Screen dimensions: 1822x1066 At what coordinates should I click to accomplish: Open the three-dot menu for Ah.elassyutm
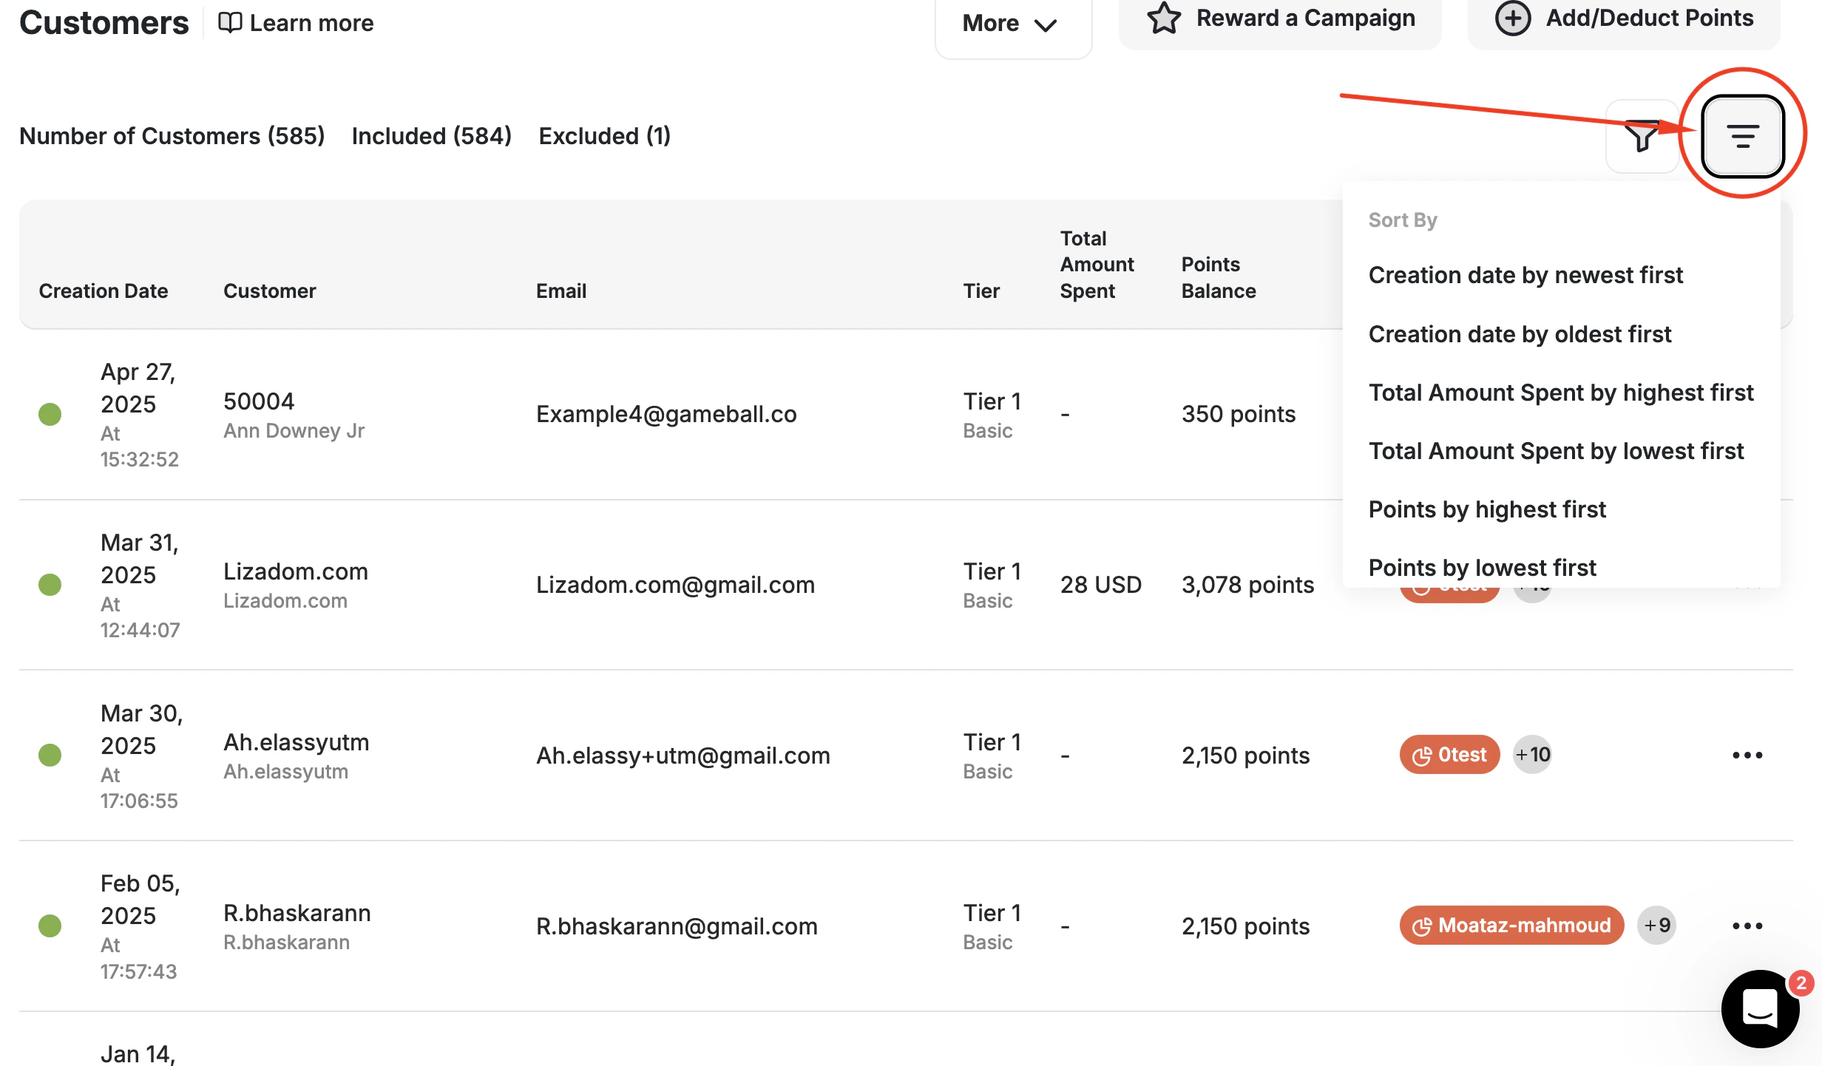[1747, 755]
